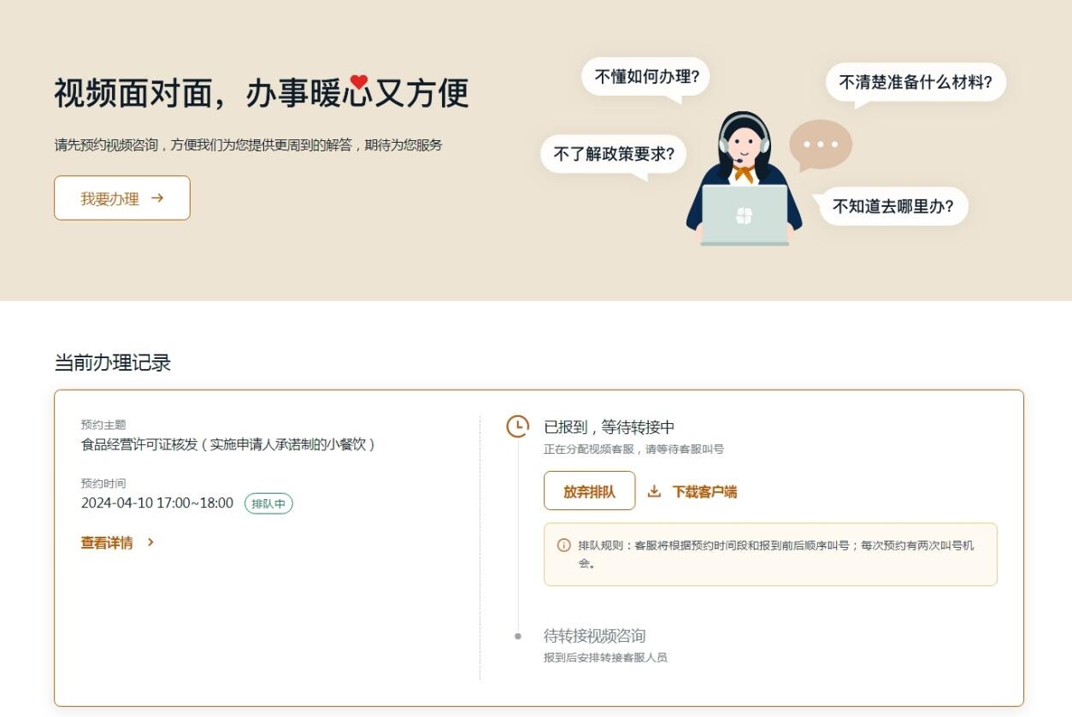Image resolution: width=1072 pixels, height=717 pixels.
Task: Click the 不知道去哪里办? speech bubble
Action: coord(892,206)
